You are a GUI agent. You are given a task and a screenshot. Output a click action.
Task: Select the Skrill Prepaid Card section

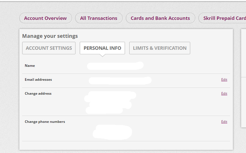click(223, 18)
